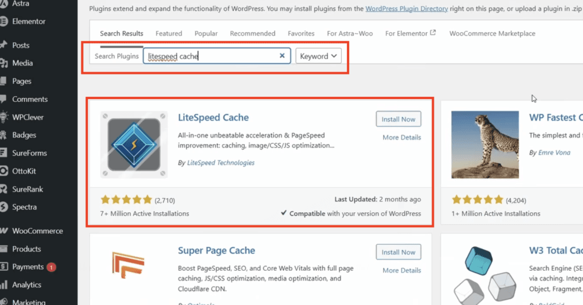Visit Emre Vona author link
Screen dimensions: 583x305
pos(554,152)
